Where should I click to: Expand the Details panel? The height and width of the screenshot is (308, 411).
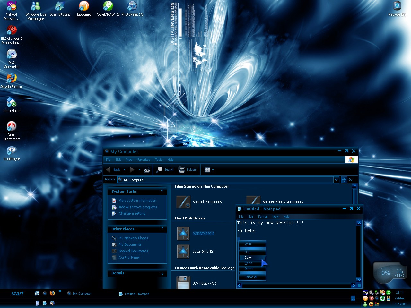pos(162,273)
